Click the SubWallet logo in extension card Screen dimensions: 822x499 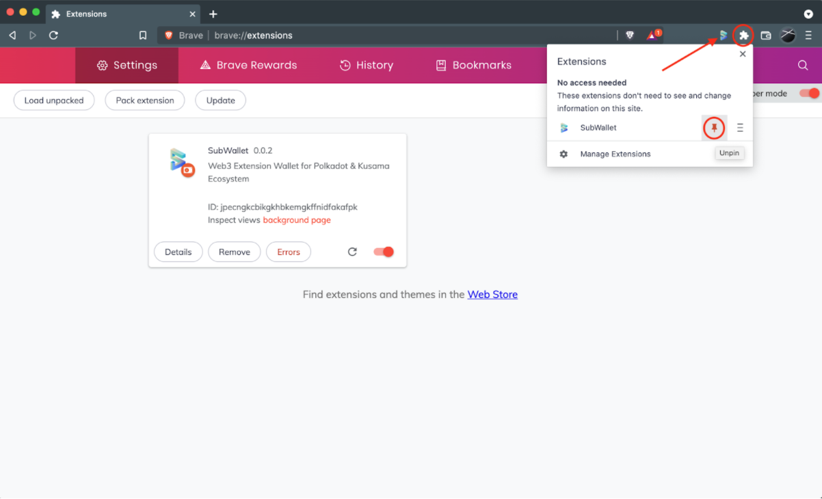(x=181, y=163)
